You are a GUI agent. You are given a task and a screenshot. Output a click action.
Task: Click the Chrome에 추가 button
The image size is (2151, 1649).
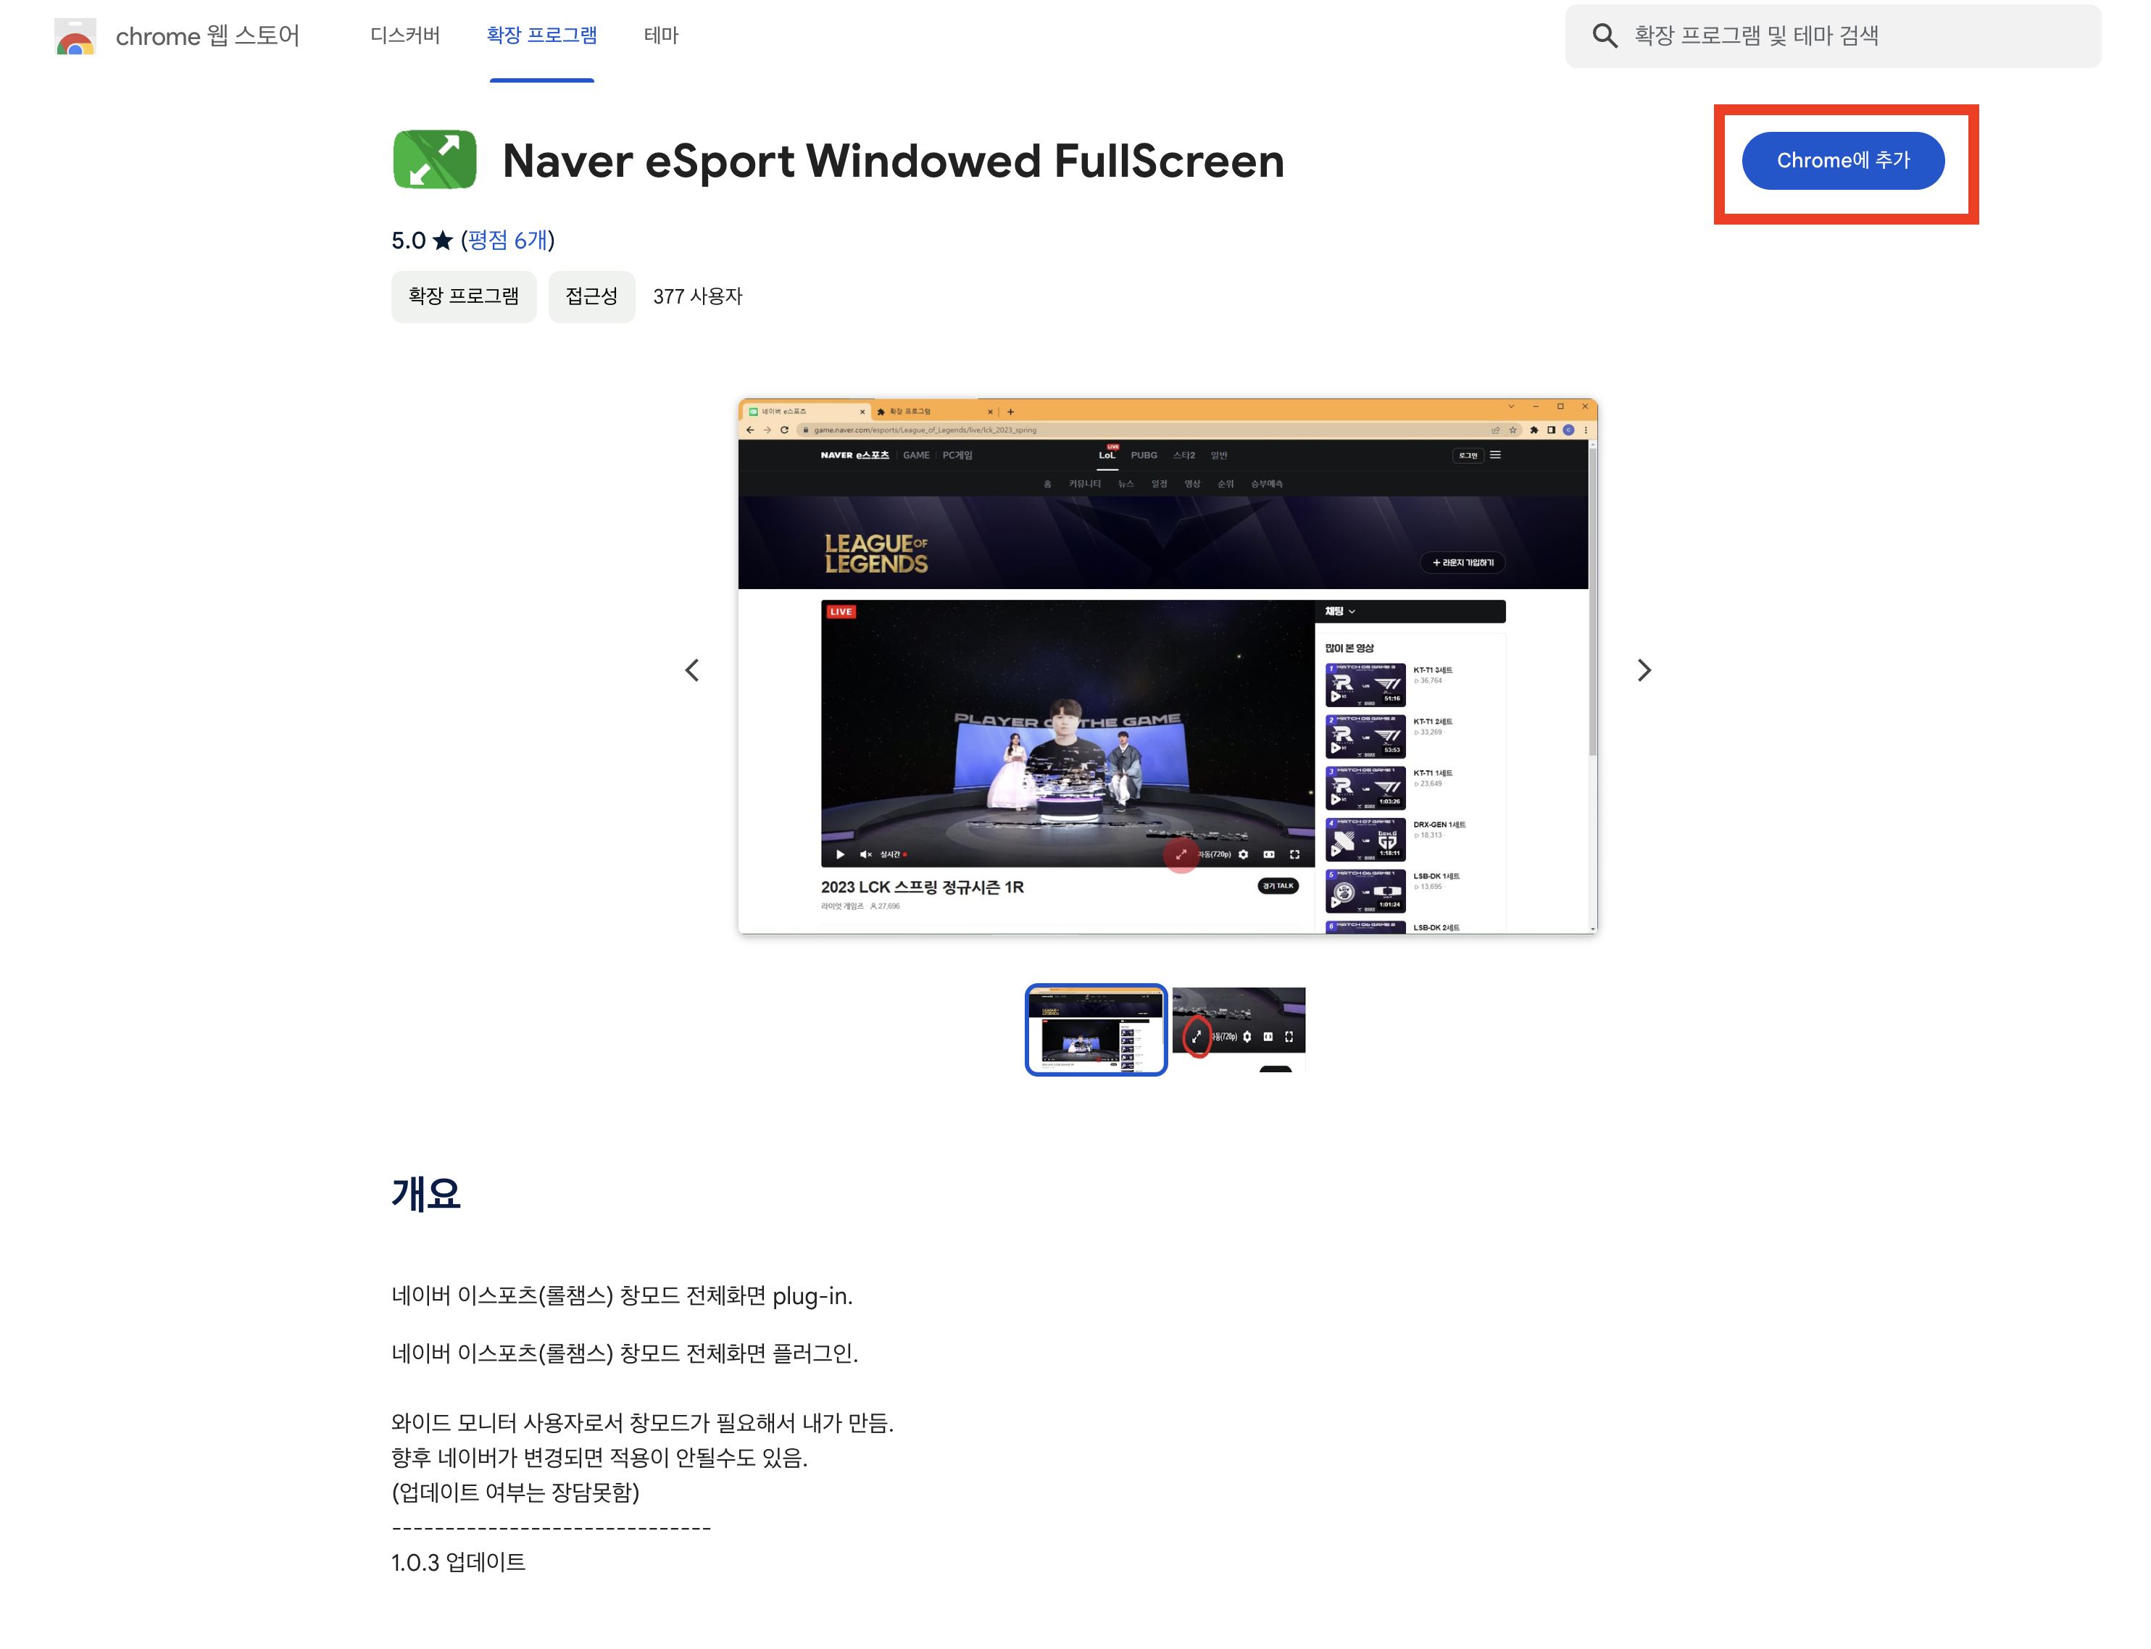pos(1843,160)
